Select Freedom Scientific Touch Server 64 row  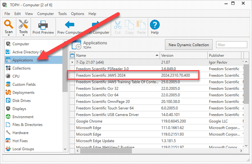click(x=157, y=108)
